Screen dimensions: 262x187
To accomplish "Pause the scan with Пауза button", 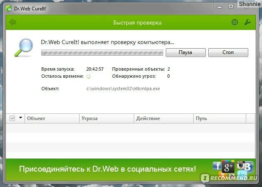I will (185, 52).
